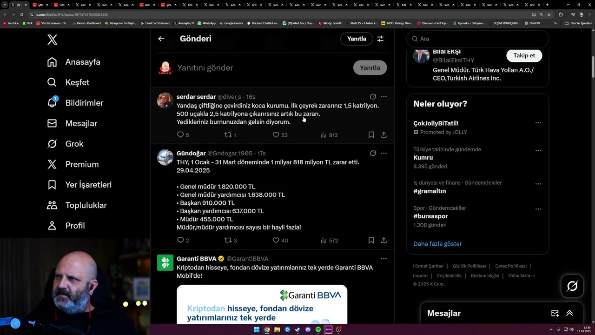The height and width of the screenshot is (335, 595).
Task: Follow Bilal EKŞİ with Takip et
Action: [x=524, y=55]
